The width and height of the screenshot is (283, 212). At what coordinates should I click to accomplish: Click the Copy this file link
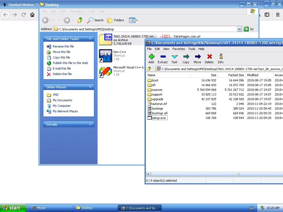click(x=61, y=57)
